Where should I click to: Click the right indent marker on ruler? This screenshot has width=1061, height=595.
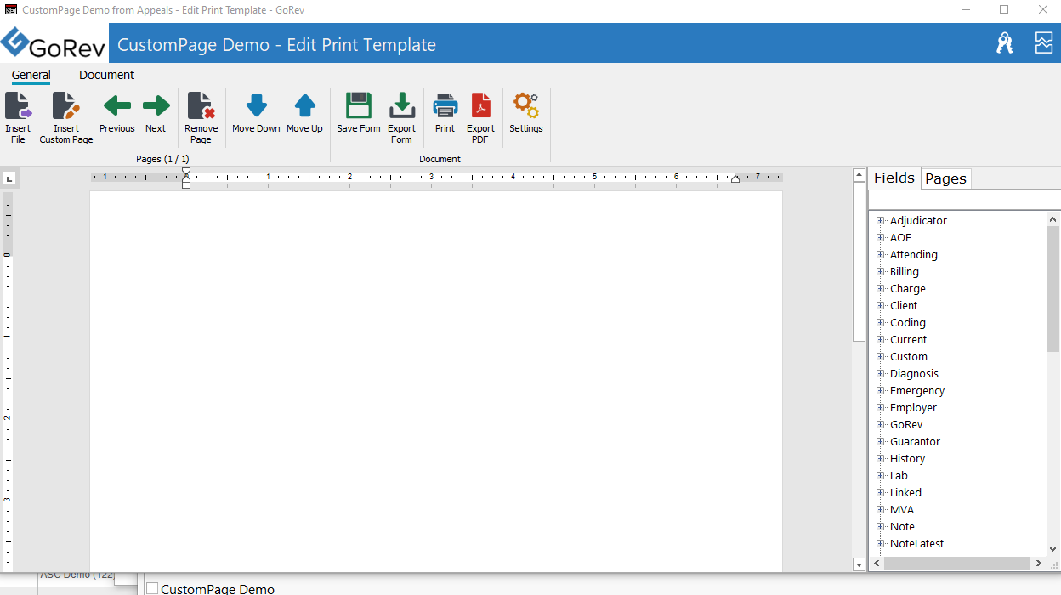point(735,179)
